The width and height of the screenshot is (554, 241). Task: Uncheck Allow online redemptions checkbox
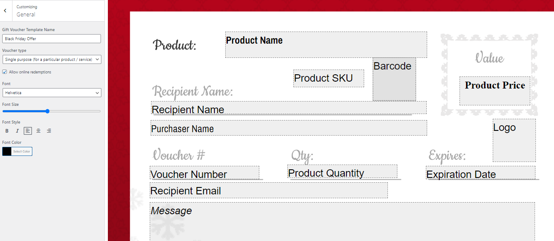(x=5, y=72)
